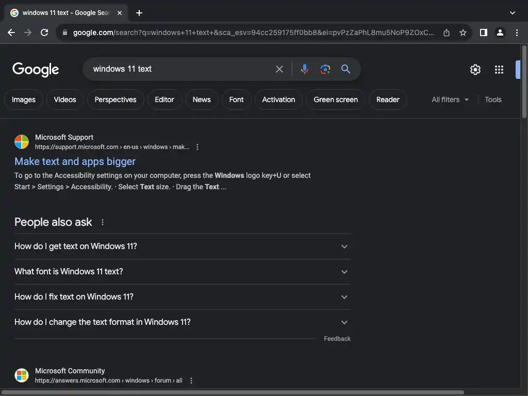Bookmark this page with the star
The height and width of the screenshot is (396, 528).
463,32
